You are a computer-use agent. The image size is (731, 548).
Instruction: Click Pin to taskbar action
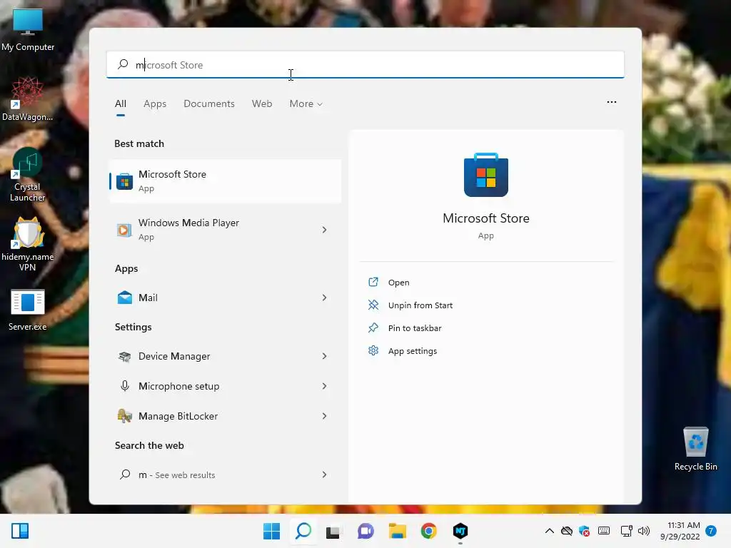415,328
